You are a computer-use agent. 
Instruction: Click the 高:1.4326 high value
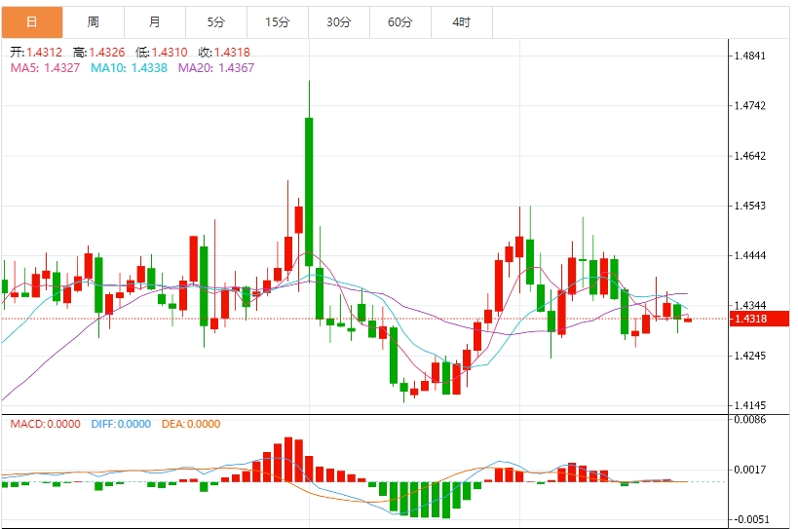(99, 53)
